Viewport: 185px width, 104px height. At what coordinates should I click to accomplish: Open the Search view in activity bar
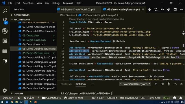pyautogui.click(x=5, y=11)
